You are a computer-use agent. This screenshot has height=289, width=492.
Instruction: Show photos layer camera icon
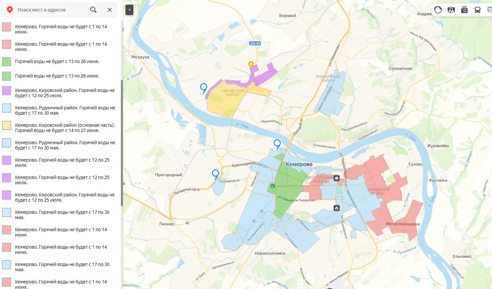tap(464, 10)
